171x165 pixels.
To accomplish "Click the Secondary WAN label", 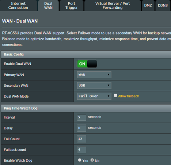I will pyautogui.click(x=16, y=86).
